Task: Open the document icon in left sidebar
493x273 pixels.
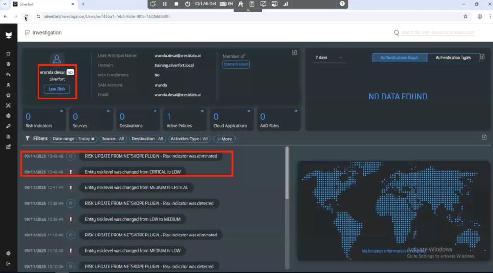Action: point(9,136)
